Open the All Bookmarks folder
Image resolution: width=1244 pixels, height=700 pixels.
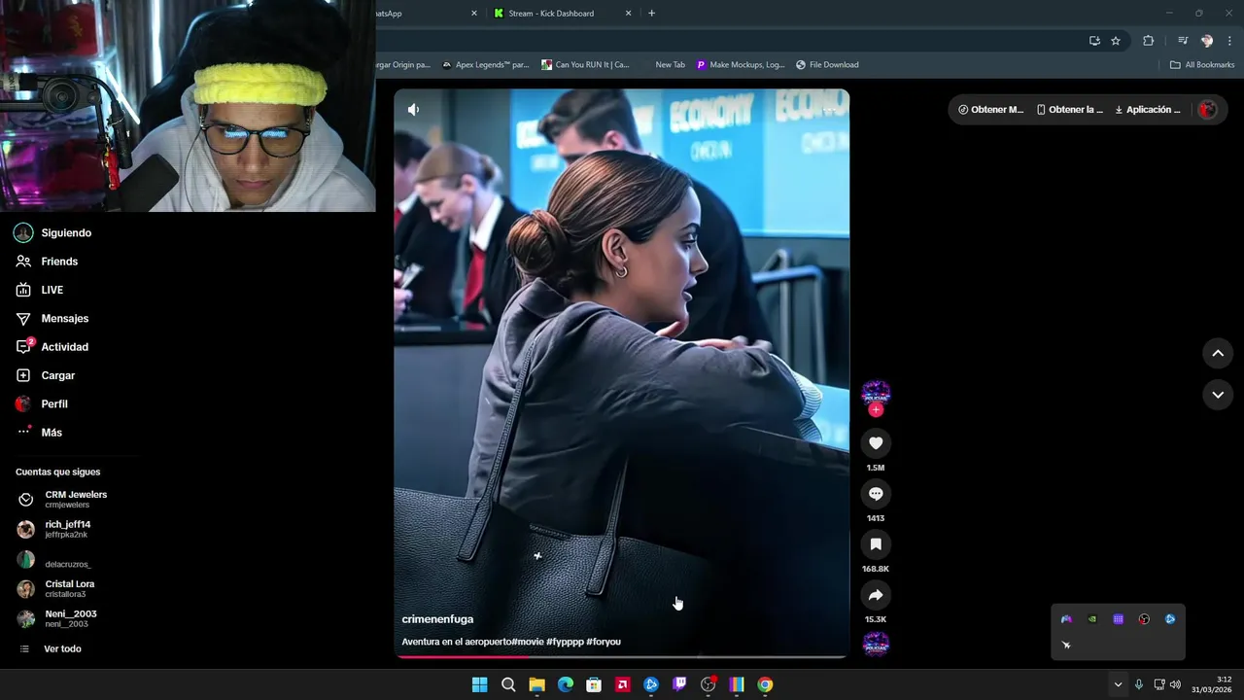pos(1202,65)
